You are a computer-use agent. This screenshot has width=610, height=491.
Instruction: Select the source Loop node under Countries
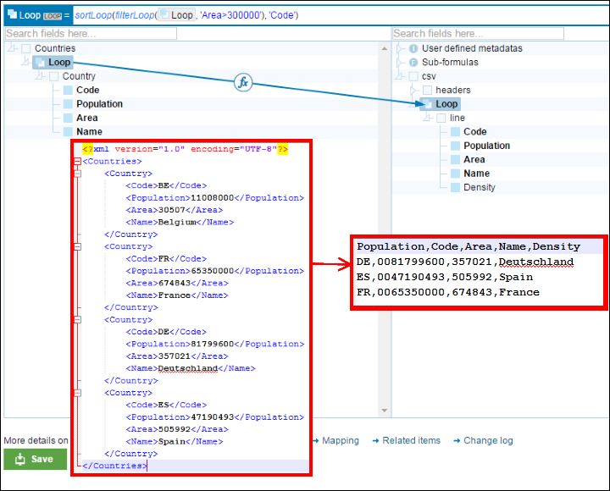coord(58,63)
